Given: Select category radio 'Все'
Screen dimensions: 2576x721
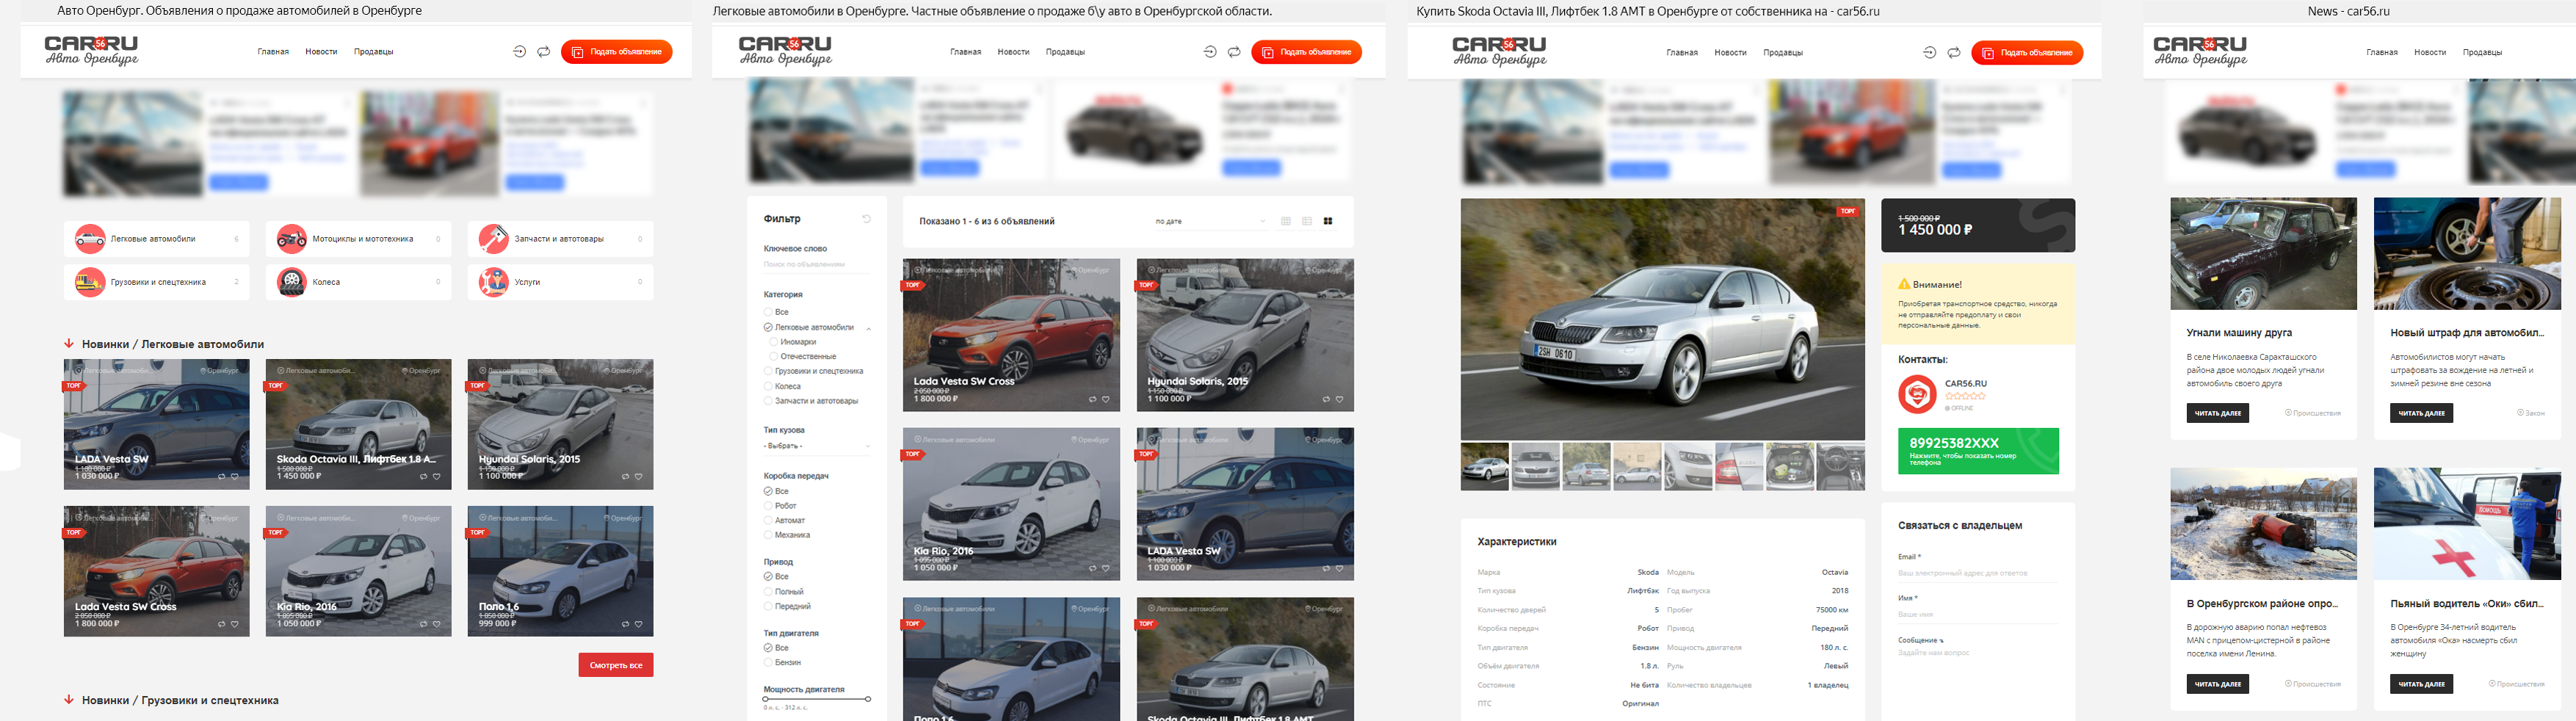Looking at the screenshot, I should pyautogui.click(x=768, y=312).
